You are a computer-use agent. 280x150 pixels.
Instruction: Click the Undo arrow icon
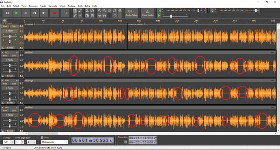pos(115,16)
